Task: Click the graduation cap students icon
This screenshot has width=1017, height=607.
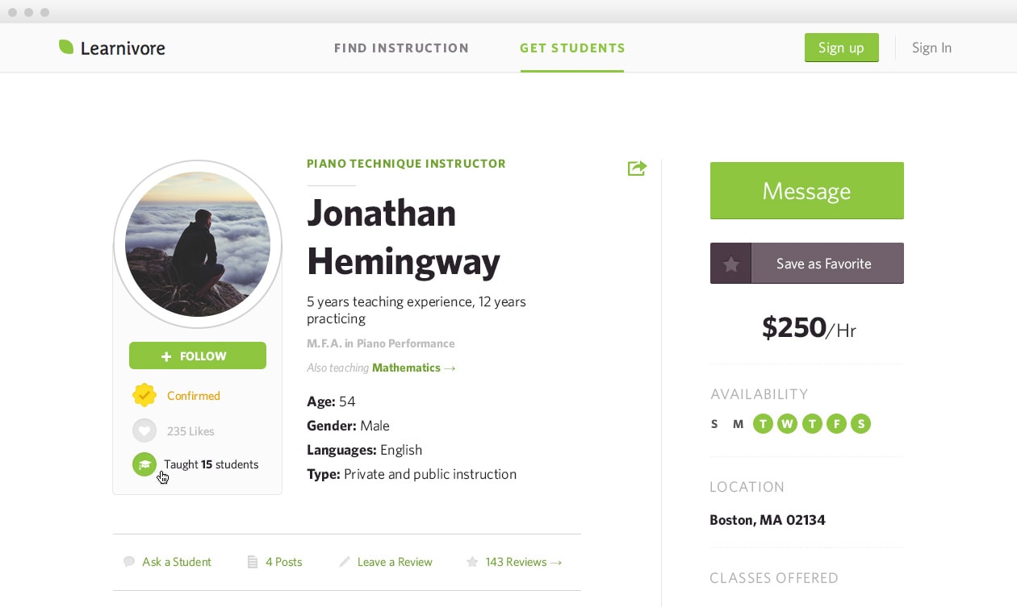Action: click(x=144, y=464)
